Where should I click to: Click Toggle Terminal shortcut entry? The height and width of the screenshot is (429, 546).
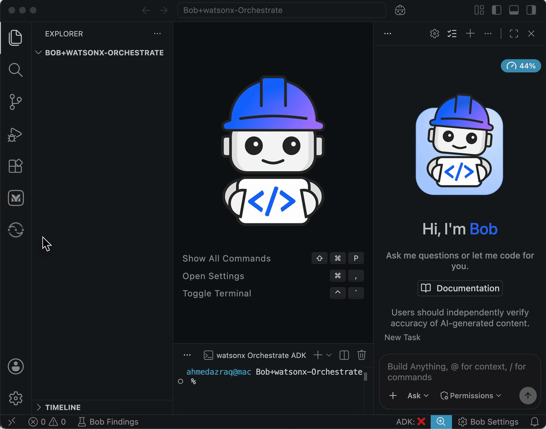click(217, 293)
